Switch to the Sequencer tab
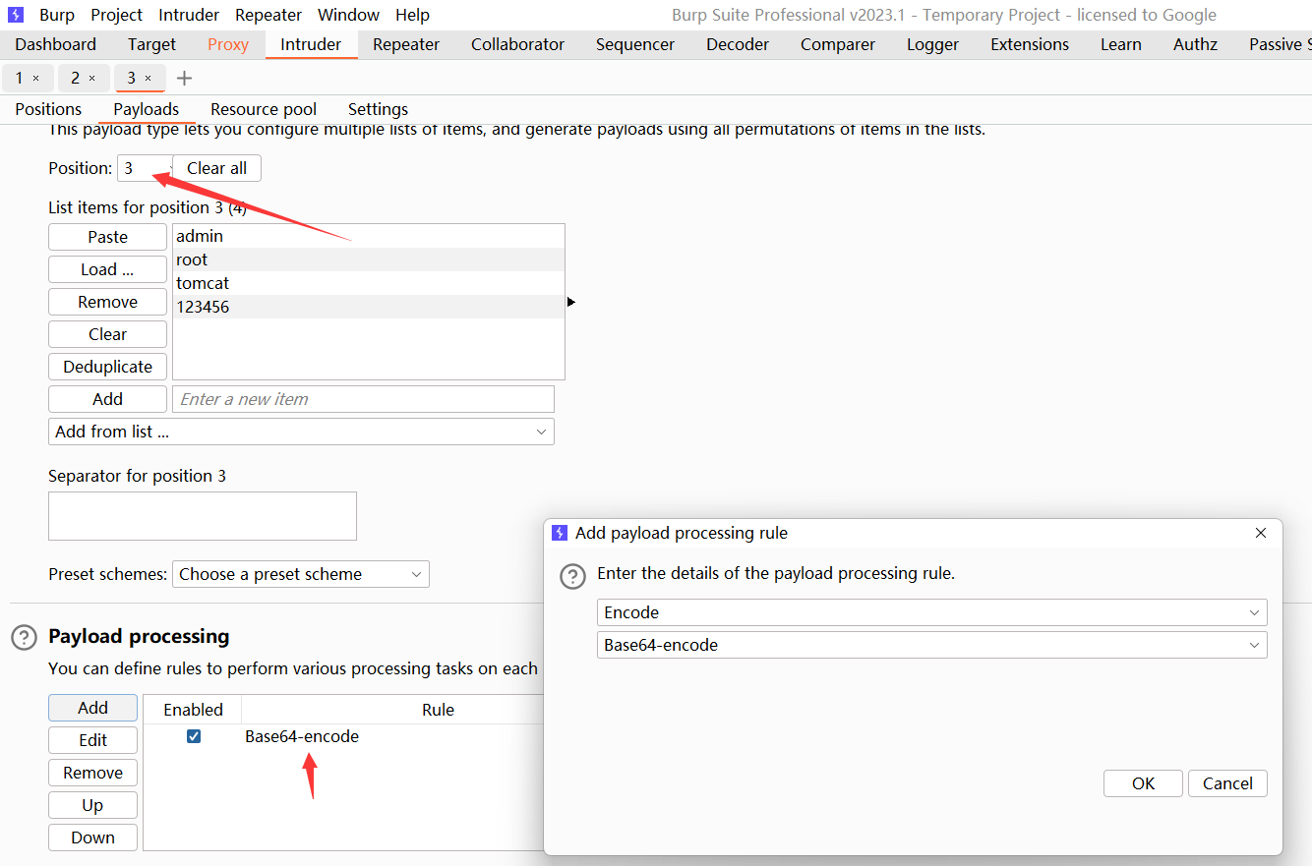This screenshot has height=866, width=1312. pyautogui.click(x=635, y=44)
